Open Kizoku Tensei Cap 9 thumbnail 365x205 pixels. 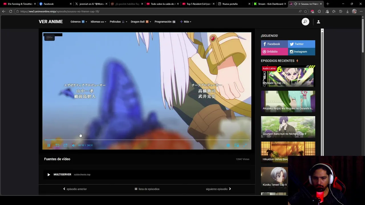click(274, 178)
